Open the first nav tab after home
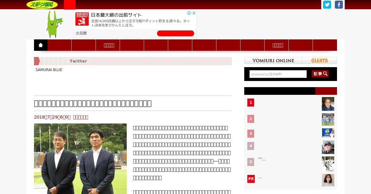Viewport: 371px width, 194px height. coord(60,45)
